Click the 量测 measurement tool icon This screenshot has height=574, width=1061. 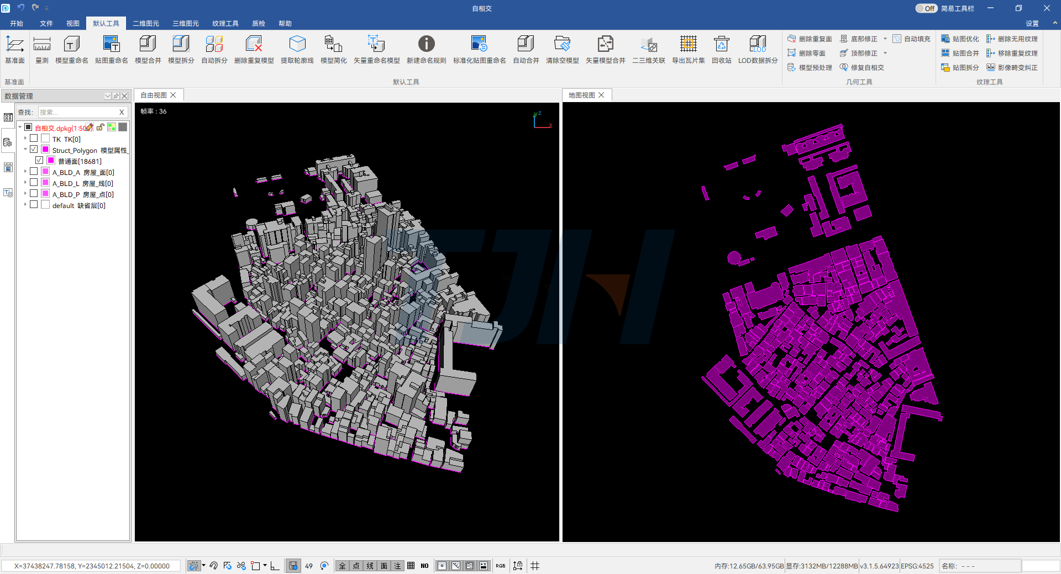(42, 44)
